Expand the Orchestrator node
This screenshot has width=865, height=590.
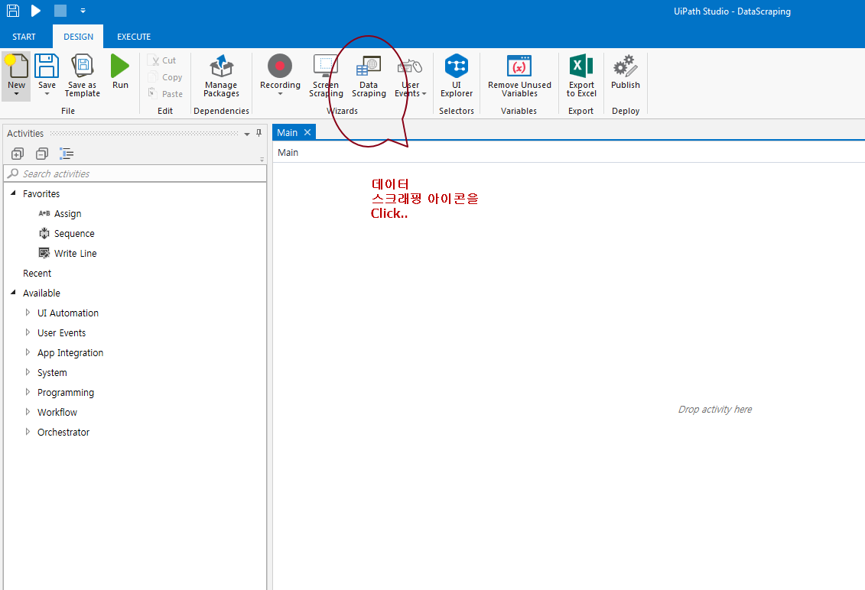tap(28, 431)
